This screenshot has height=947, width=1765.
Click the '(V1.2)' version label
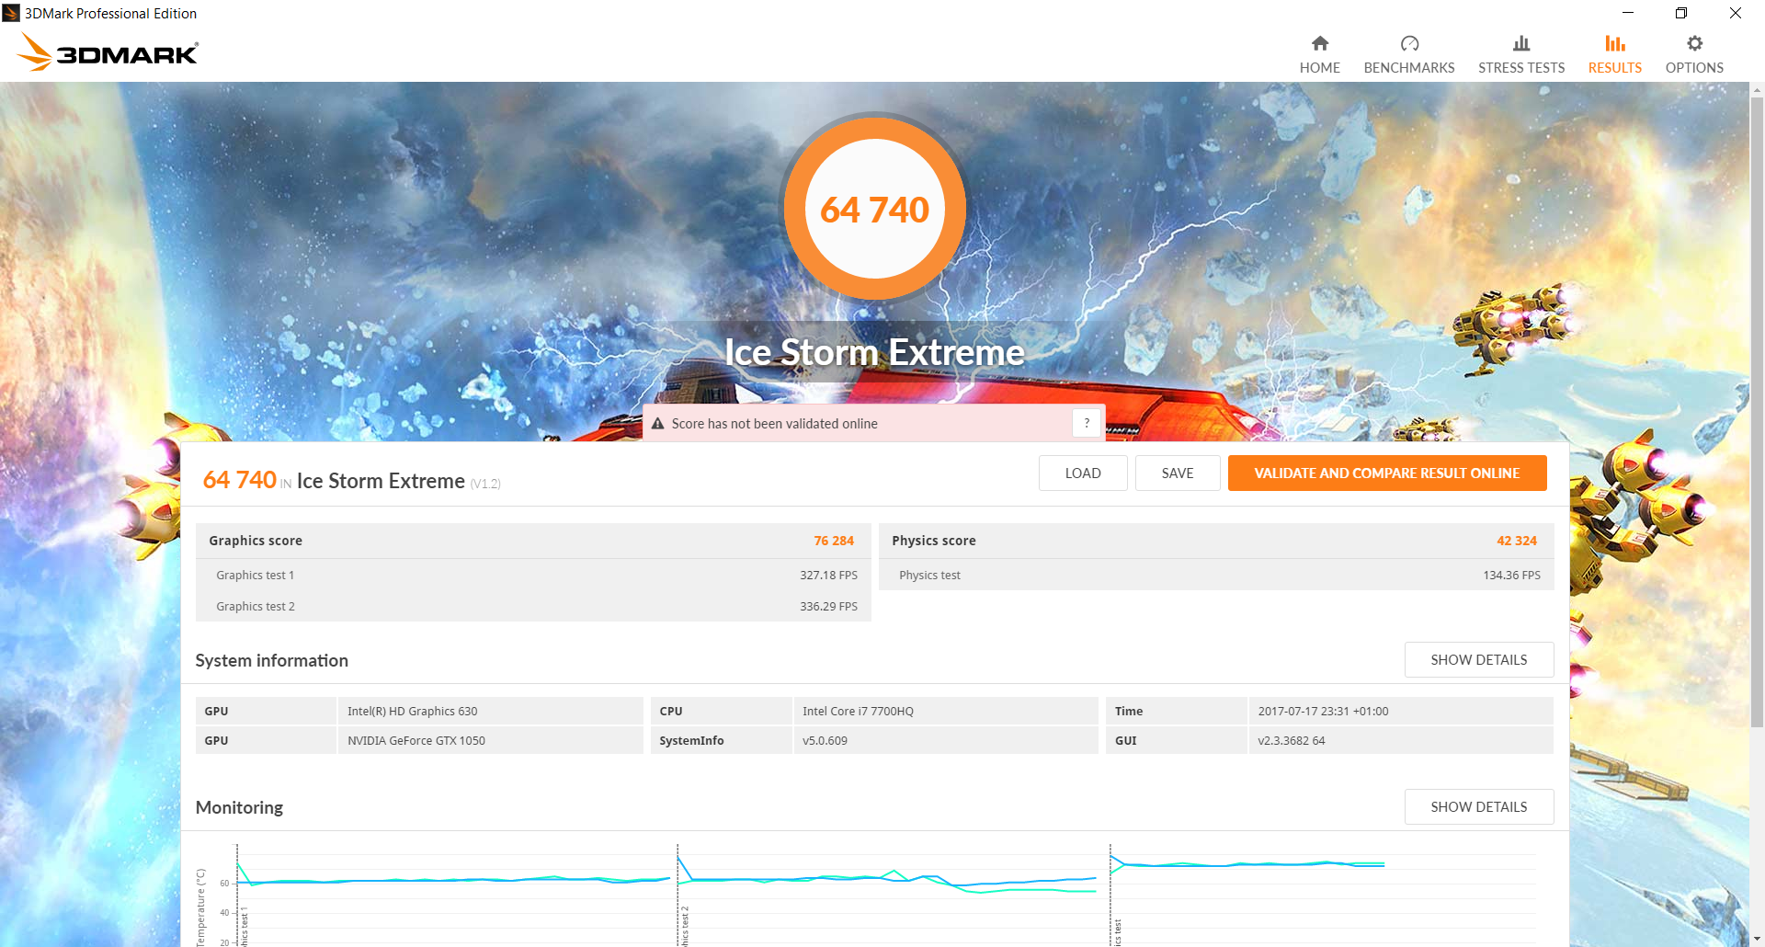click(485, 484)
